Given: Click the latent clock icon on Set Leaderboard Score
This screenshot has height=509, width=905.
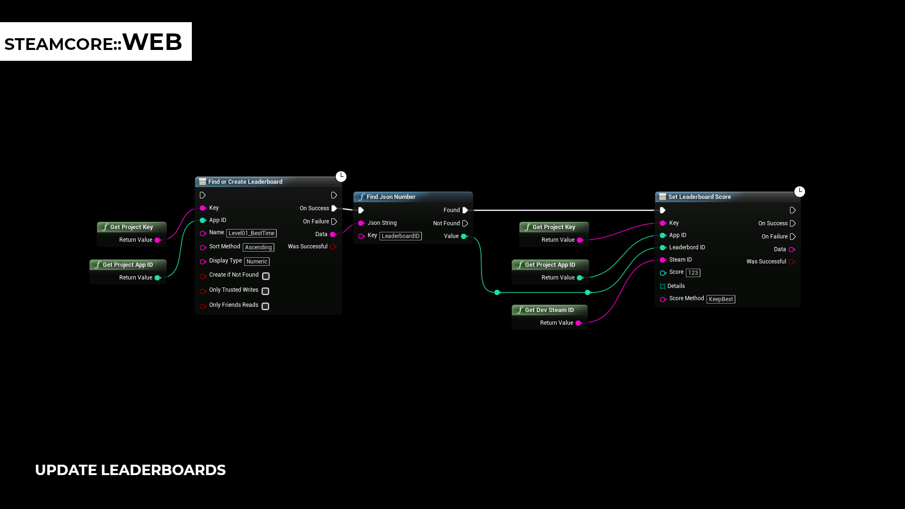Looking at the screenshot, I should tap(799, 191).
